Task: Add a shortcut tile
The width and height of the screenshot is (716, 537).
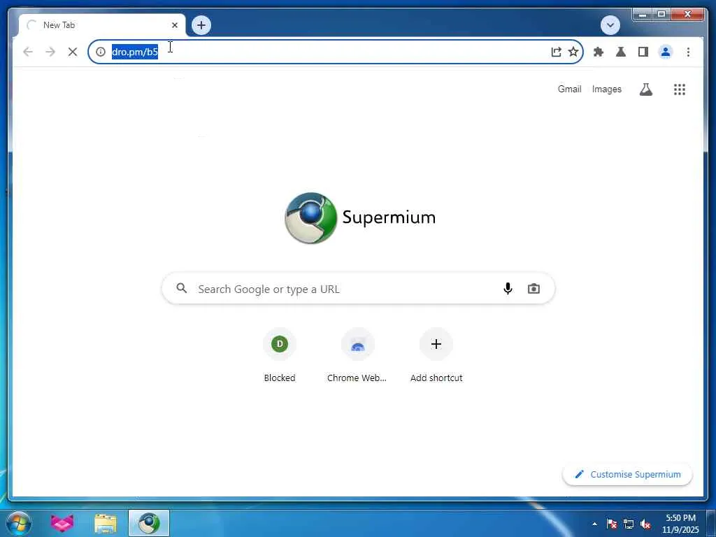Action: point(436,356)
